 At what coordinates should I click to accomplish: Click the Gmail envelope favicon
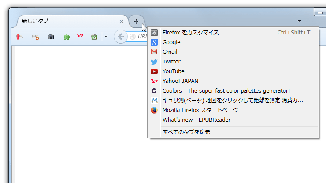pyautogui.click(x=154, y=52)
